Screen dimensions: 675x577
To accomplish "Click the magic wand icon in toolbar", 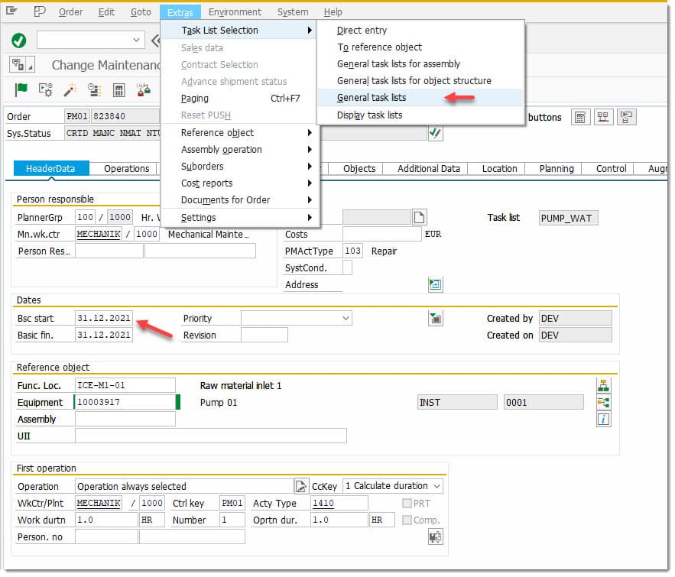I will [70, 90].
